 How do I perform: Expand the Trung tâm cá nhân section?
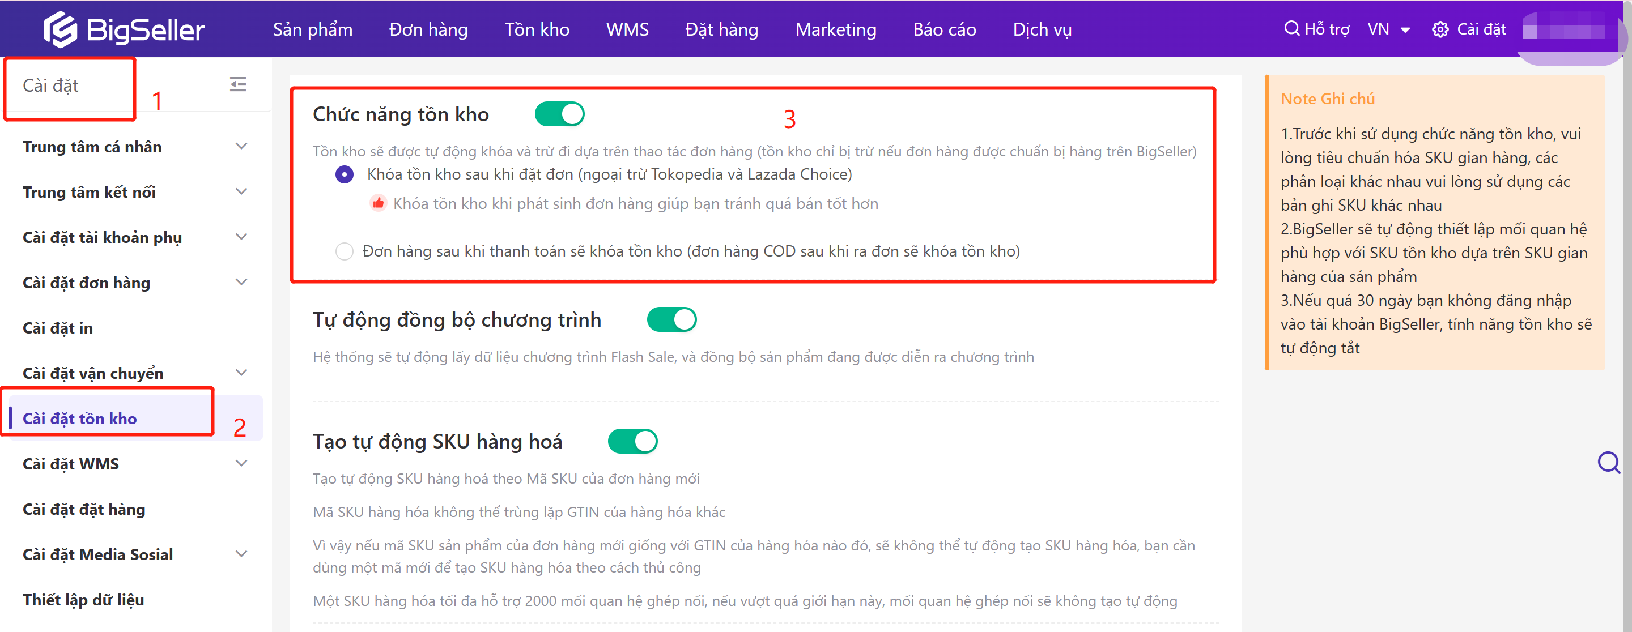point(241,146)
